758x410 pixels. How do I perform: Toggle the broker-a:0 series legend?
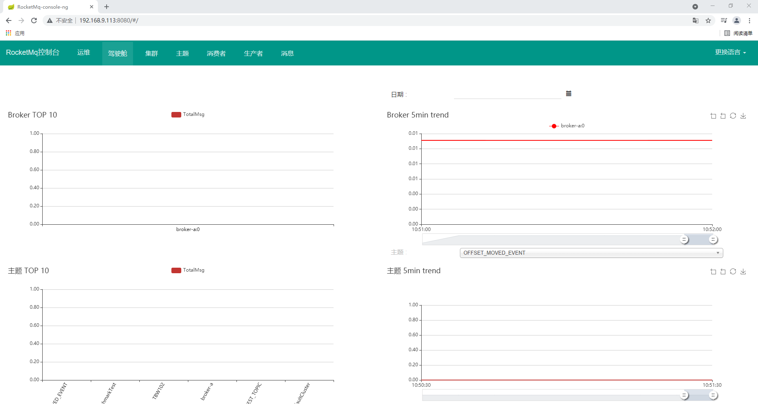[x=567, y=126]
